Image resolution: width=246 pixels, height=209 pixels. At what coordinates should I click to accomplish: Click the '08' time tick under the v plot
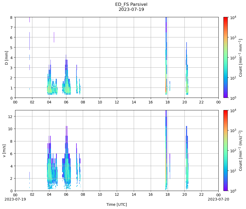(83, 194)
